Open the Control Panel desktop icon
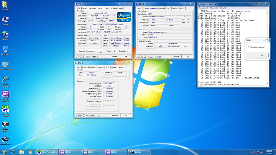276x155 pixels. click(5, 65)
